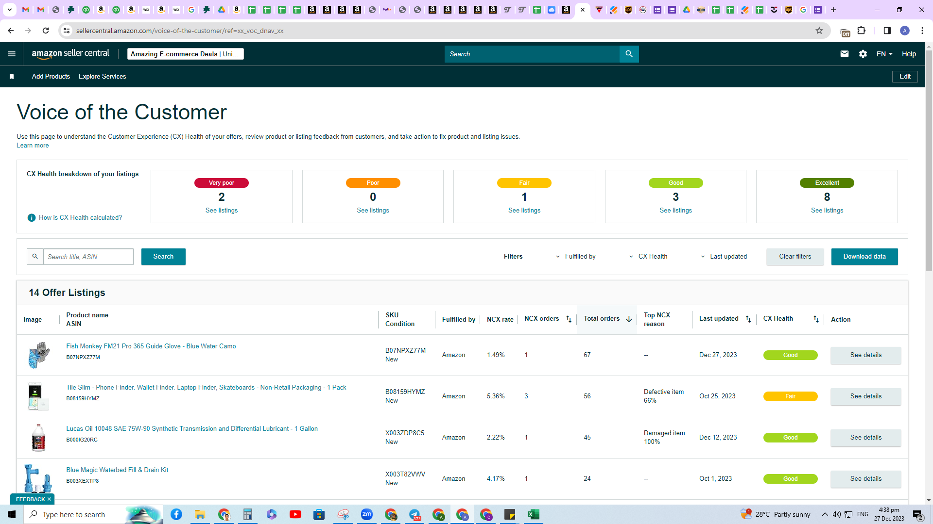The height and width of the screenshot is (524, 933).
Task: Open the Fulfilled by filter dropdown
Action: tap(576, 257)
